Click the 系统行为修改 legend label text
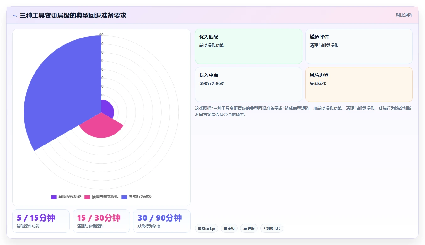 pyautogui.click(x=140, y=197)
